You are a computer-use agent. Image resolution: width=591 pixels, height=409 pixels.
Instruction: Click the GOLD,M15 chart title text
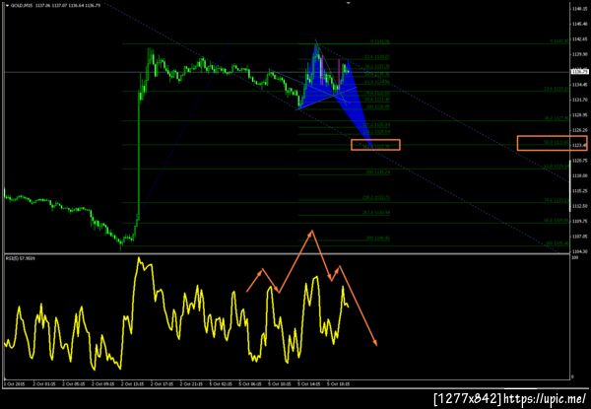tap(21, 6)
